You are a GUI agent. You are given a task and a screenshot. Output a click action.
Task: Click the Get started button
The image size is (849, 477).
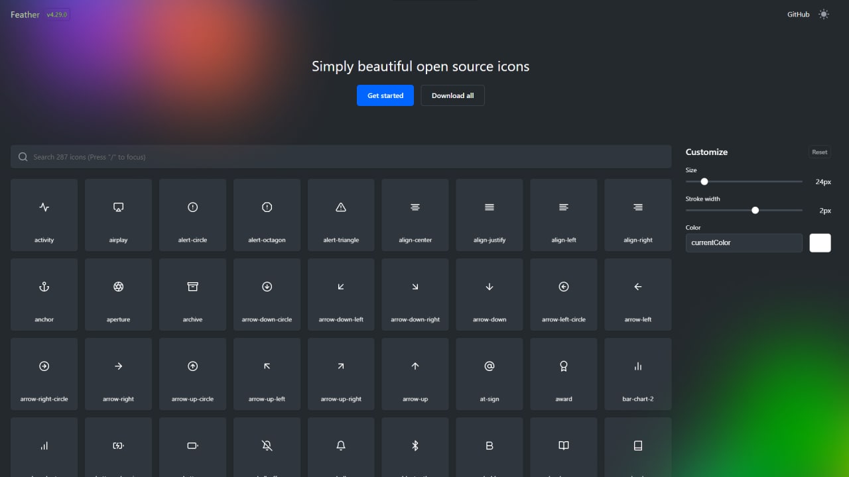(x=385, y=95)
